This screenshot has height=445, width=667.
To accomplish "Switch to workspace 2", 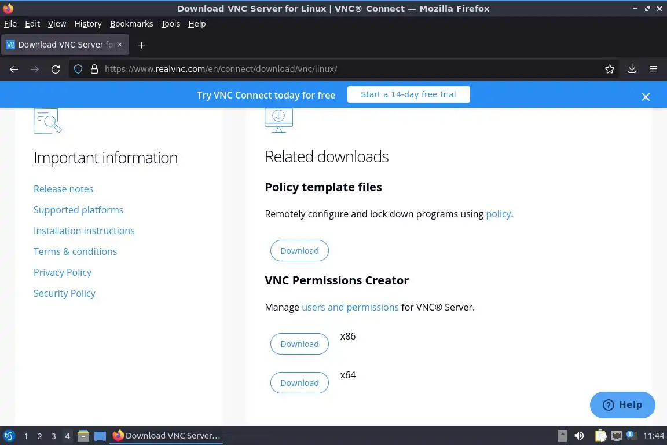I will click(39, 436).
